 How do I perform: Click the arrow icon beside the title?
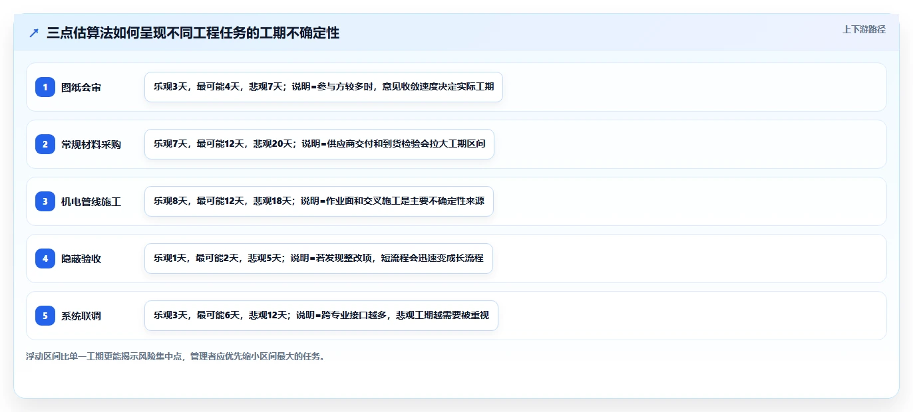[x=34, y=33]
